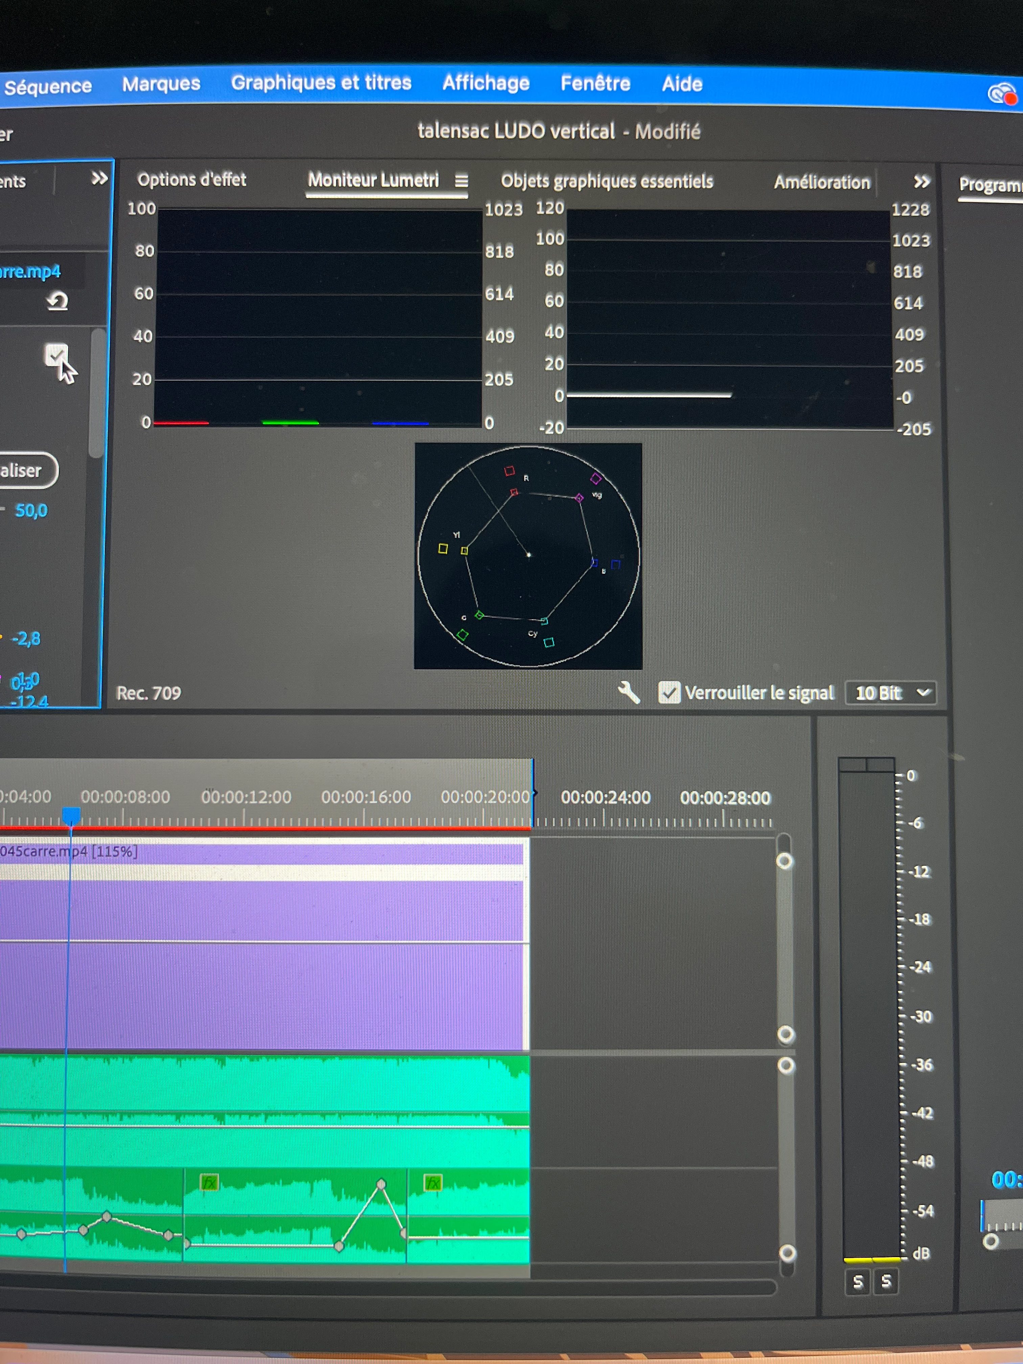Click the left Solo button under the audio meter

pyautogui.click(x=857, y=1282)
